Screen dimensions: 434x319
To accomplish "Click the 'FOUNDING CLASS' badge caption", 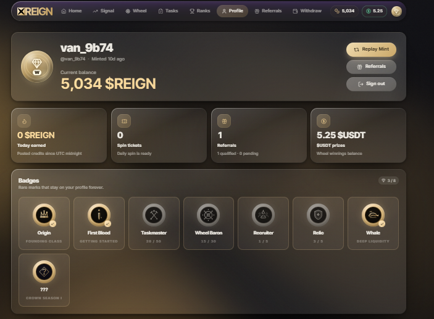I will (44, 241).
